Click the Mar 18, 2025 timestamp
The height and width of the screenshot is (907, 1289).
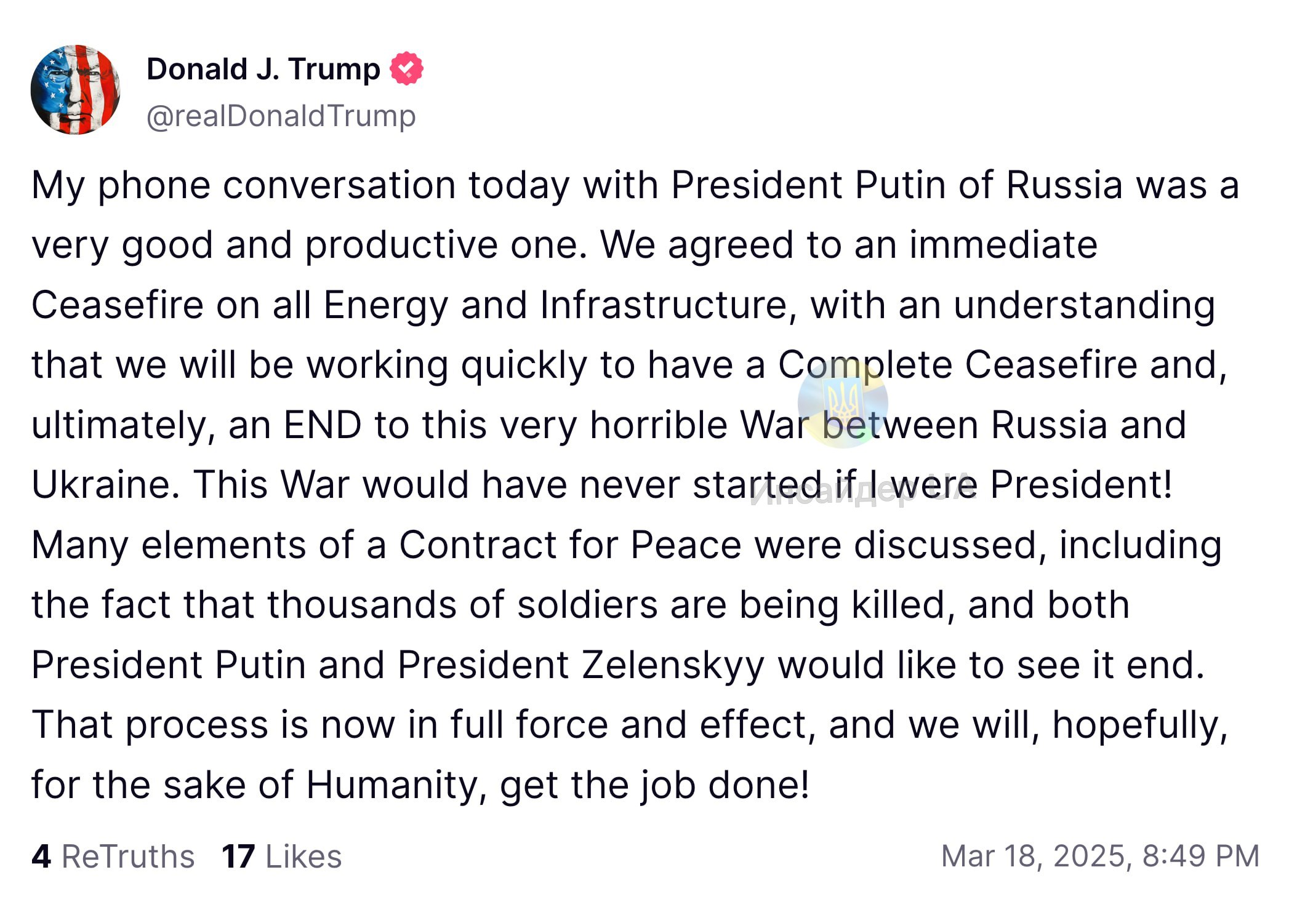(x=1100, y=856)
